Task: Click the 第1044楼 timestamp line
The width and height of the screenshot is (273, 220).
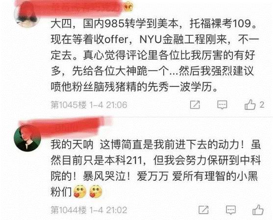Action: coord(89,210)
